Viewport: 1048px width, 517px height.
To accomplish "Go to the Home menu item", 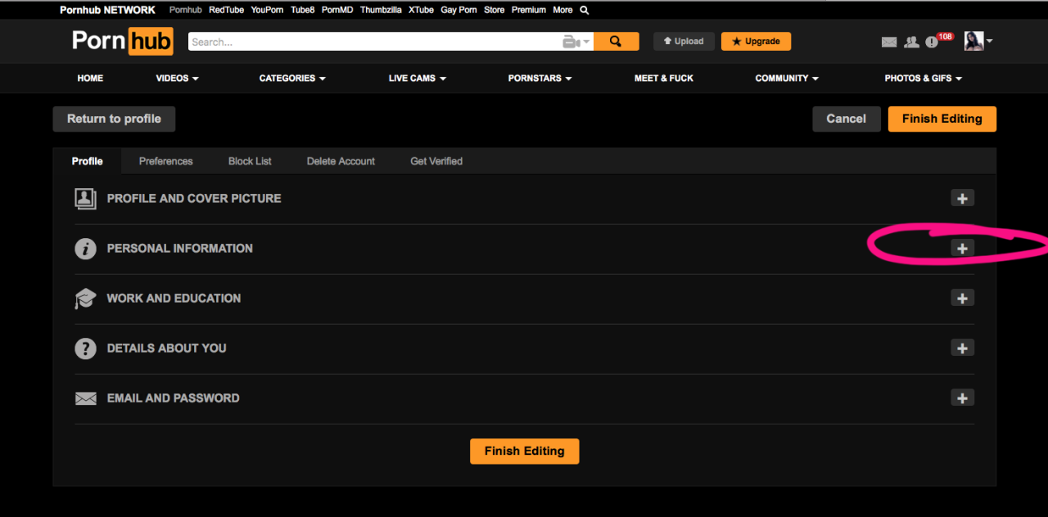I will [x=90, y=79].
